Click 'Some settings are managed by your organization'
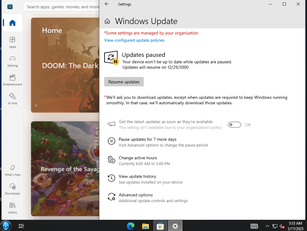The image size is (307, 231). point(151,33)
